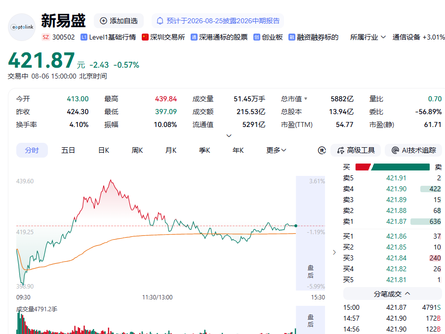445x334 pixels.
Task: Switch to the 日K chart tab
Action: tap(104, 150)
